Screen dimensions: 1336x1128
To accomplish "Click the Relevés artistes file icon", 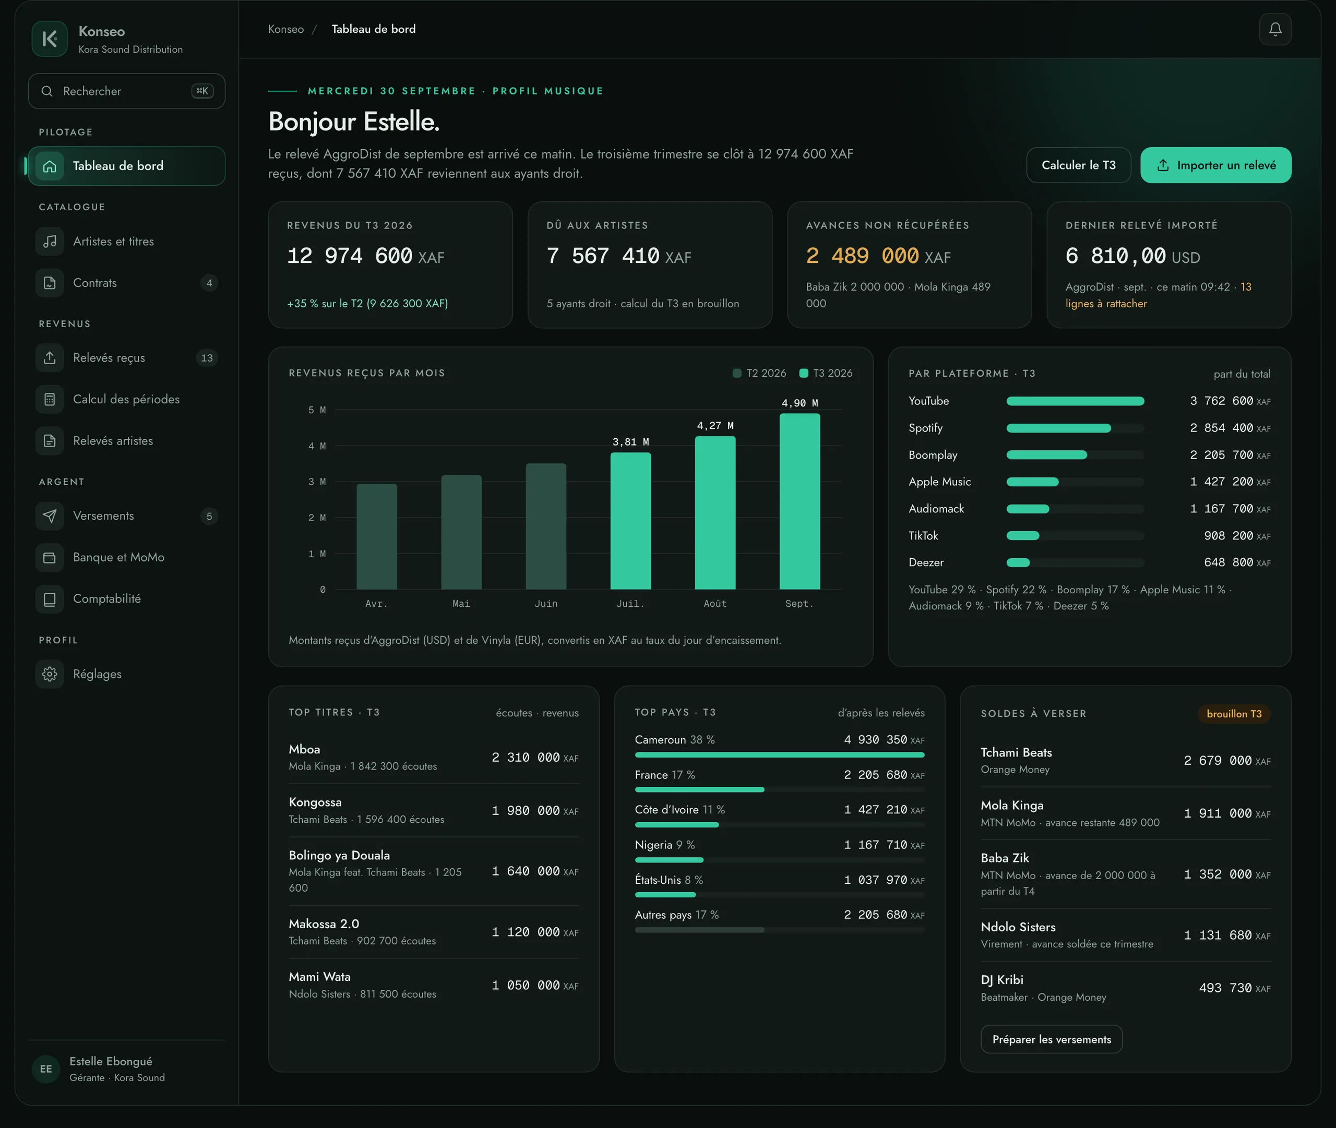I will coord(49,441).
